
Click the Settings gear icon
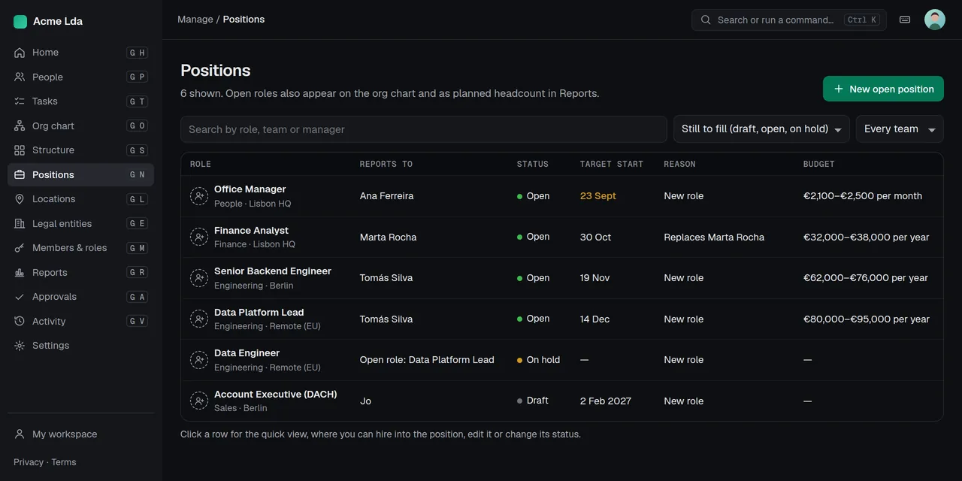tap(20, 346)
